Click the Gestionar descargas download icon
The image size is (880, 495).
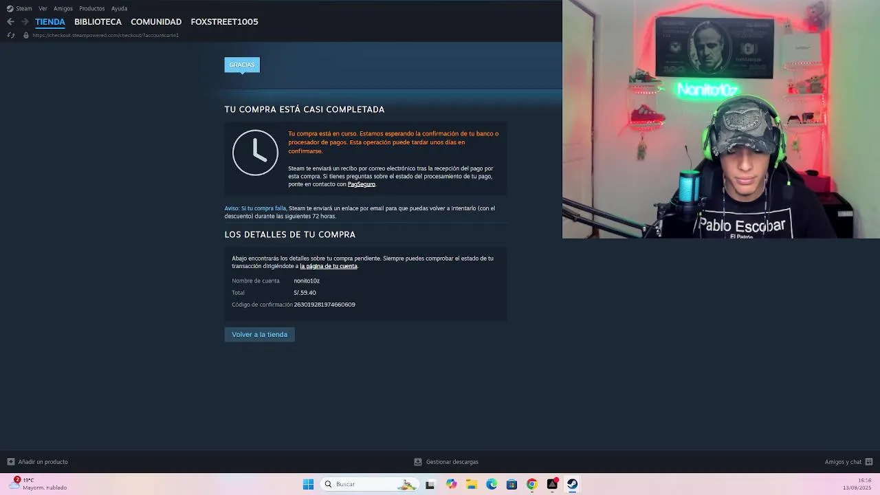coord(418,462)
